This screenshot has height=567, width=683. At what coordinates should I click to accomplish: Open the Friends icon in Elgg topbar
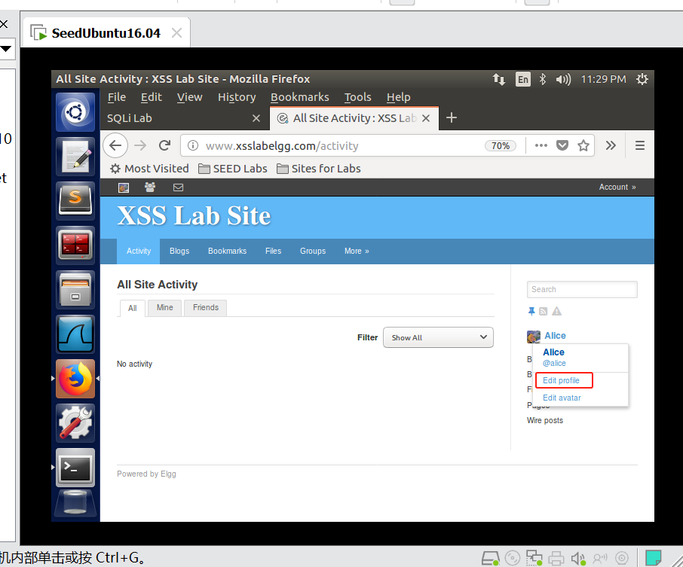150,187
